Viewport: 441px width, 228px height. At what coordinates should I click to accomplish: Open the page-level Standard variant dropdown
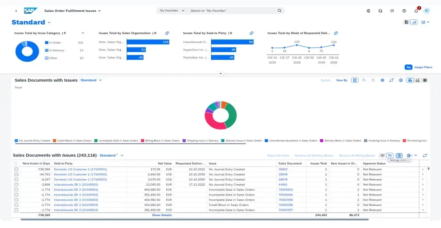pos(49,23)
